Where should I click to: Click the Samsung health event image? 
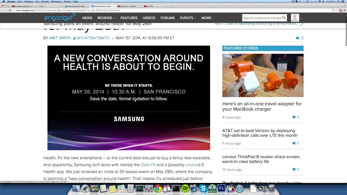coord(129,98)
